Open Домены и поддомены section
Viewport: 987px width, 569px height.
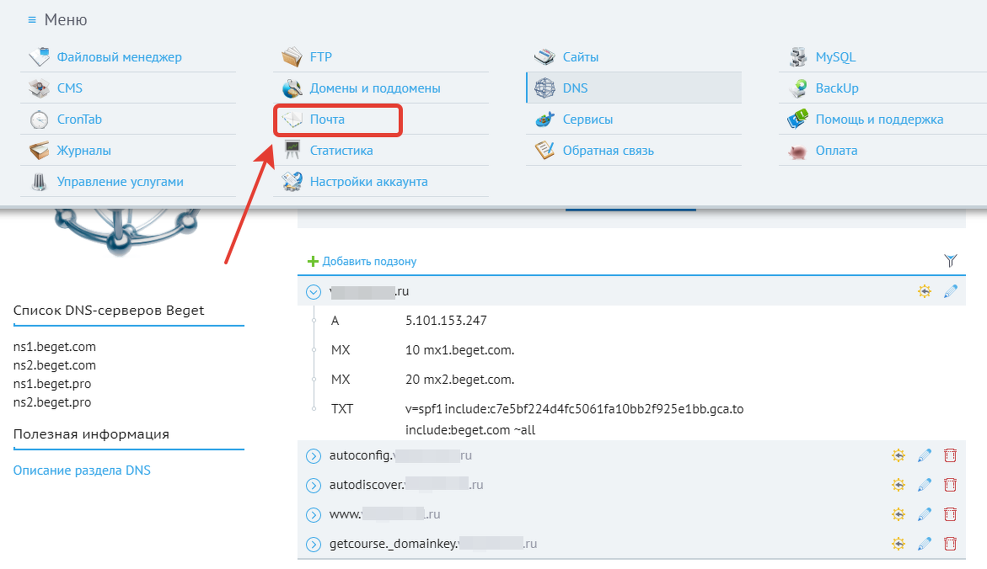375,88
